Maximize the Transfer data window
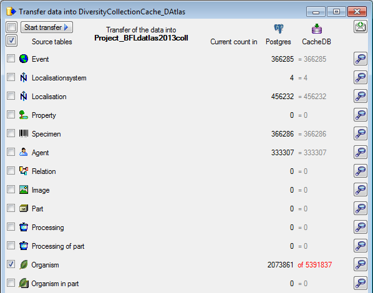Image resolution: width=373 pixels, height=293 pixels. click(336, 11)
